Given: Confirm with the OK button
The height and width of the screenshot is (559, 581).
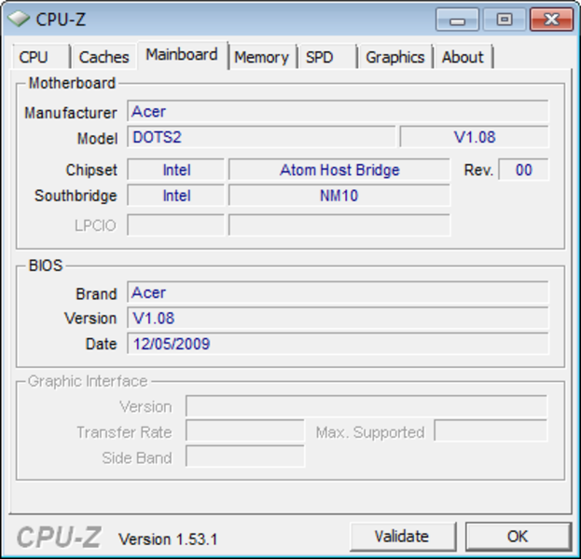Looking at the screenshot, I should click(518, 537).
